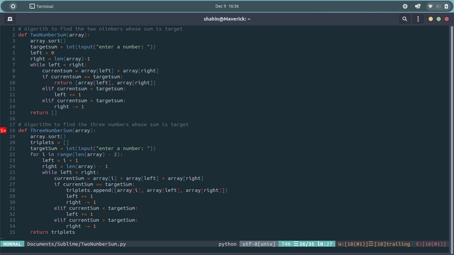This screenshot has height=255, width=454.
Task: Click the red close window button
Action: pos(445,19)
